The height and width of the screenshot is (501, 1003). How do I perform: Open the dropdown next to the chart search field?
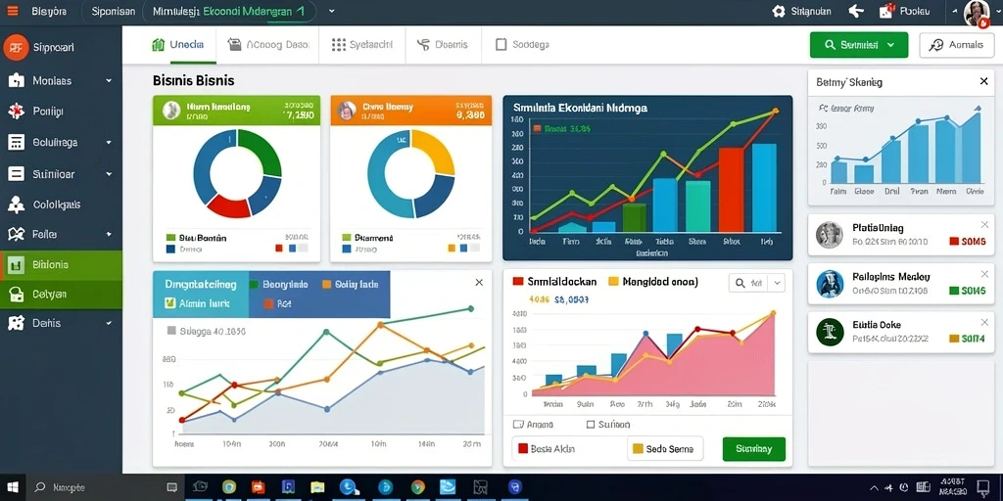[x=777, y=283]
